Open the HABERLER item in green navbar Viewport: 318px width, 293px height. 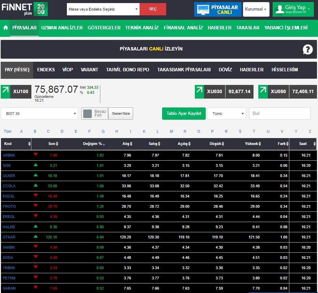click(219, 28)
